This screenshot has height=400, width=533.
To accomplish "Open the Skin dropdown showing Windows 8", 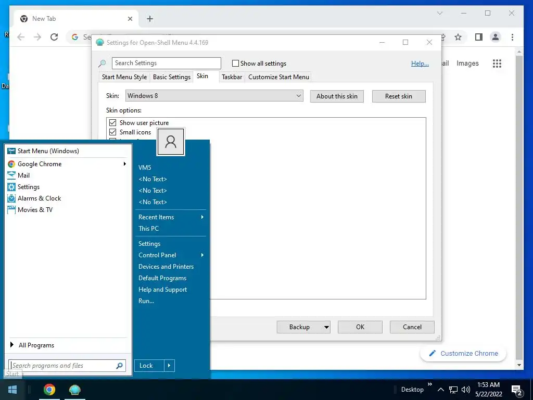I will (x=214, y=96).
